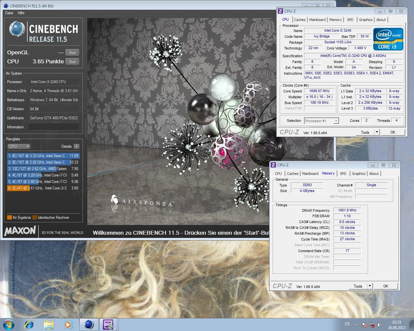Click the Bus Speed value 106.19 MHz

coord(319,103)
